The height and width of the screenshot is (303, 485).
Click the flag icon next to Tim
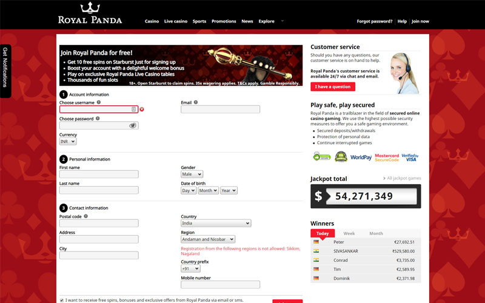coord(316,269)
